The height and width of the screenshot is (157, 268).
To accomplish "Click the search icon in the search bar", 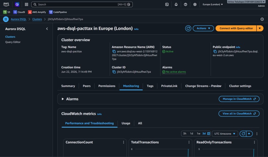I will point(35,4).
